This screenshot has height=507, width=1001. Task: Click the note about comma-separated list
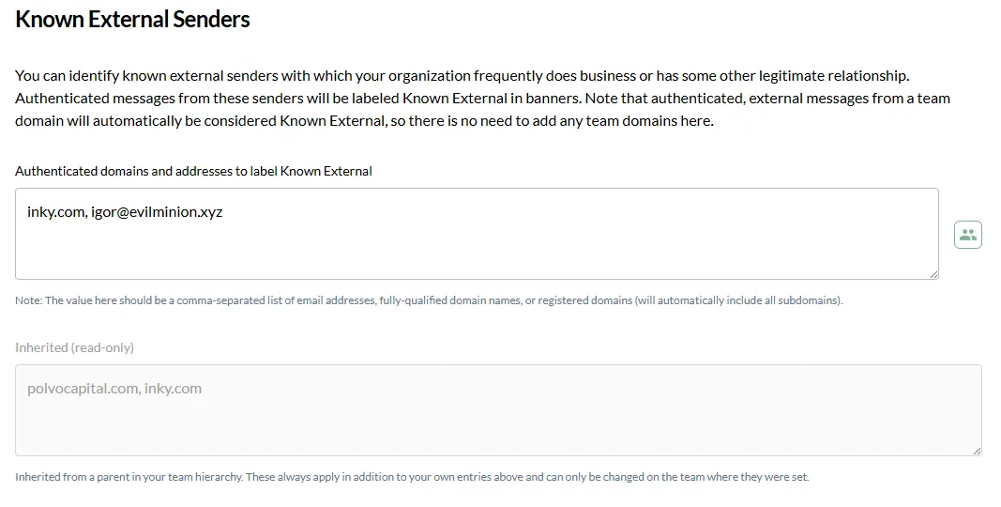point(429,300)
